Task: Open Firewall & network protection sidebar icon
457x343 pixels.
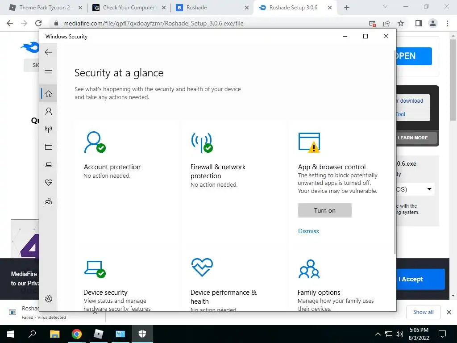Action: tap(48, 129)
